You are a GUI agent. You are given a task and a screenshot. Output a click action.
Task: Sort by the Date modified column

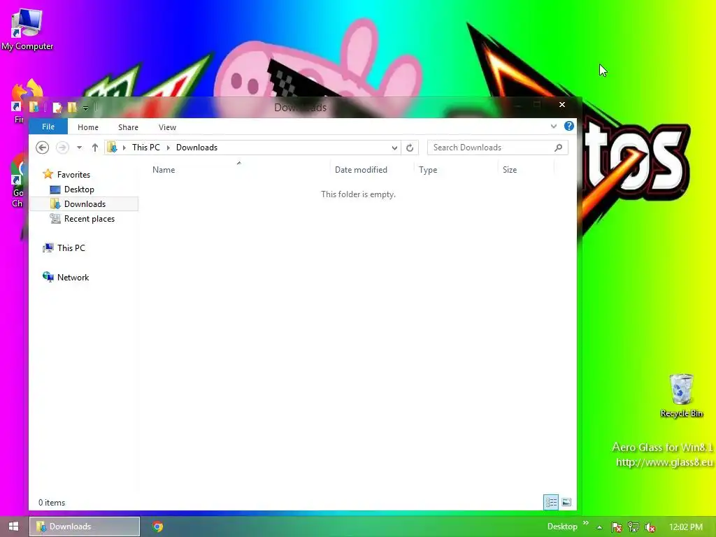361,169
